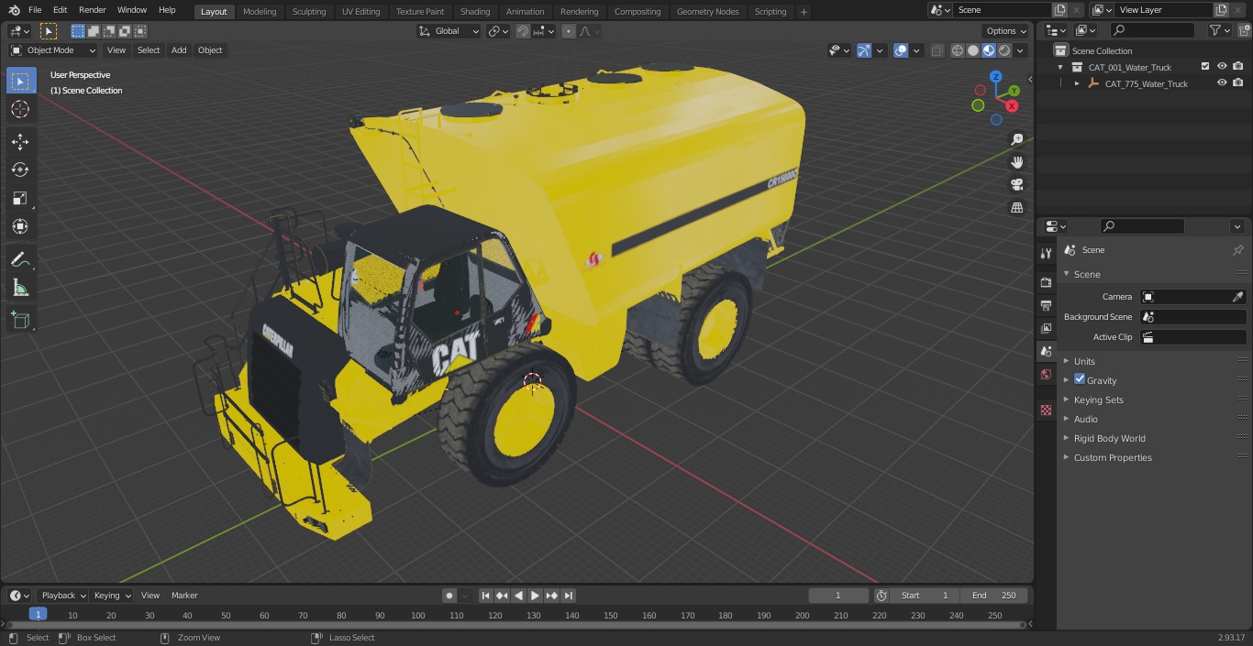Screen dimensions: 1253x646
Task: Toggle exclude checkbox for CAT_001_Water_Truck
Action: 1205,67
